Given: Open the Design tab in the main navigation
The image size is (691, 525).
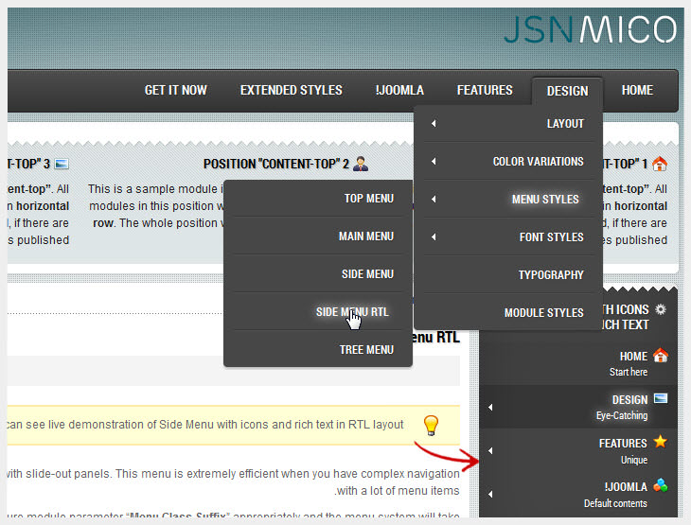Looking at the screenshot, I should (x=567, y=91).
